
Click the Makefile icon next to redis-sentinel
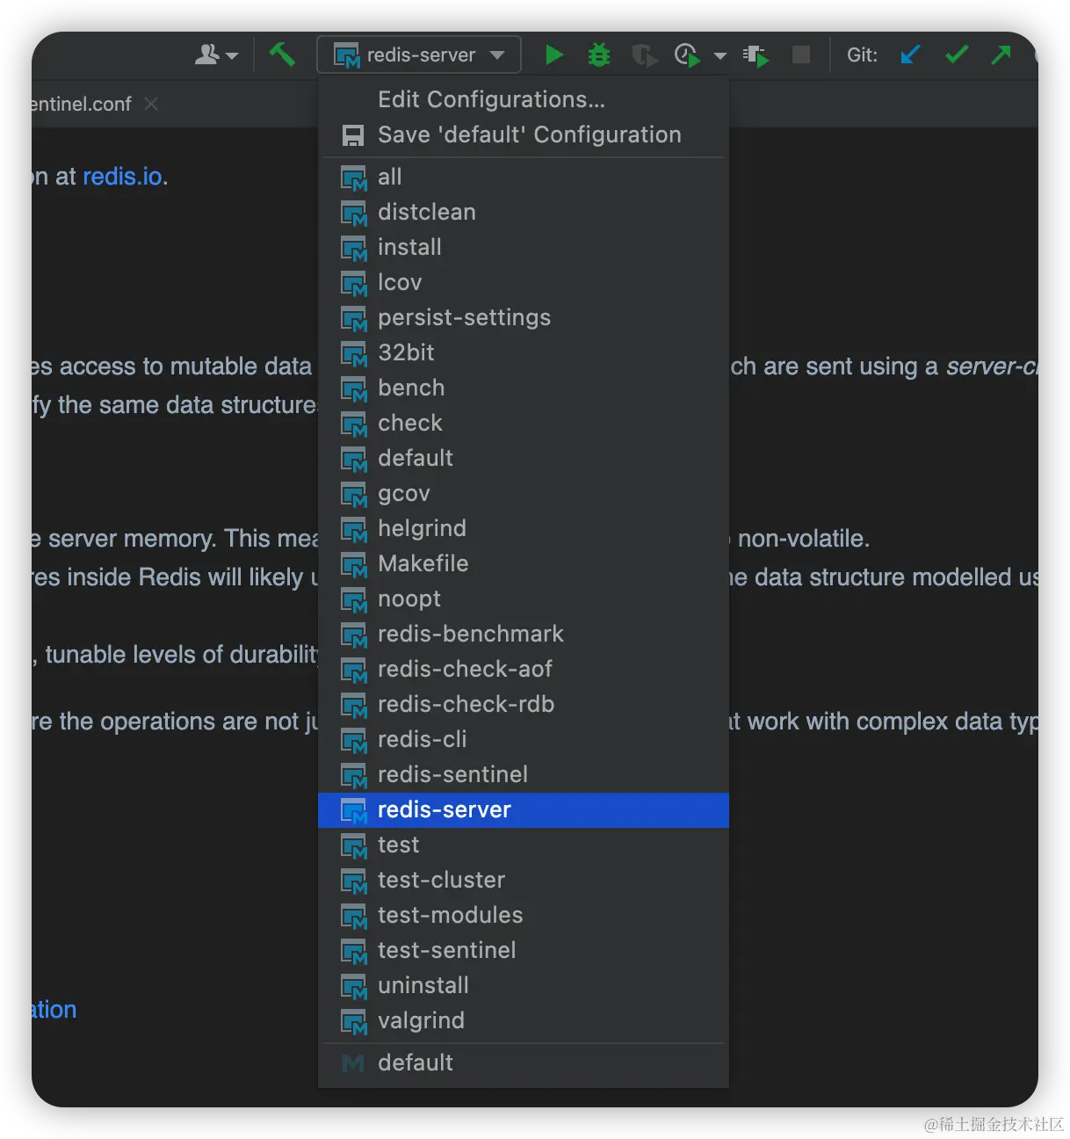[x=354, y=776]
